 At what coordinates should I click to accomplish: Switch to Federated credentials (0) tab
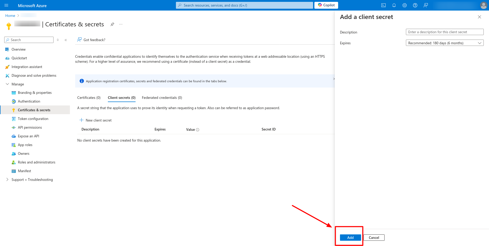coord(162,98)
